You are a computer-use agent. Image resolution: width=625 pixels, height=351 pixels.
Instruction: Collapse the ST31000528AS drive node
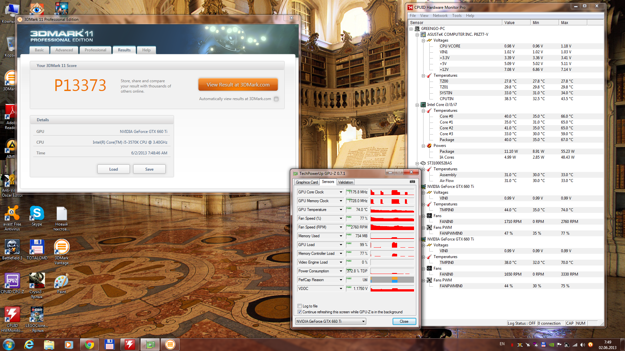coord(417,163)
